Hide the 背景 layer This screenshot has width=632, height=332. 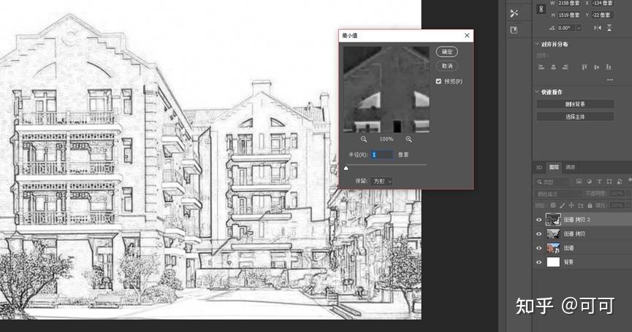click(x=539, y=262)
